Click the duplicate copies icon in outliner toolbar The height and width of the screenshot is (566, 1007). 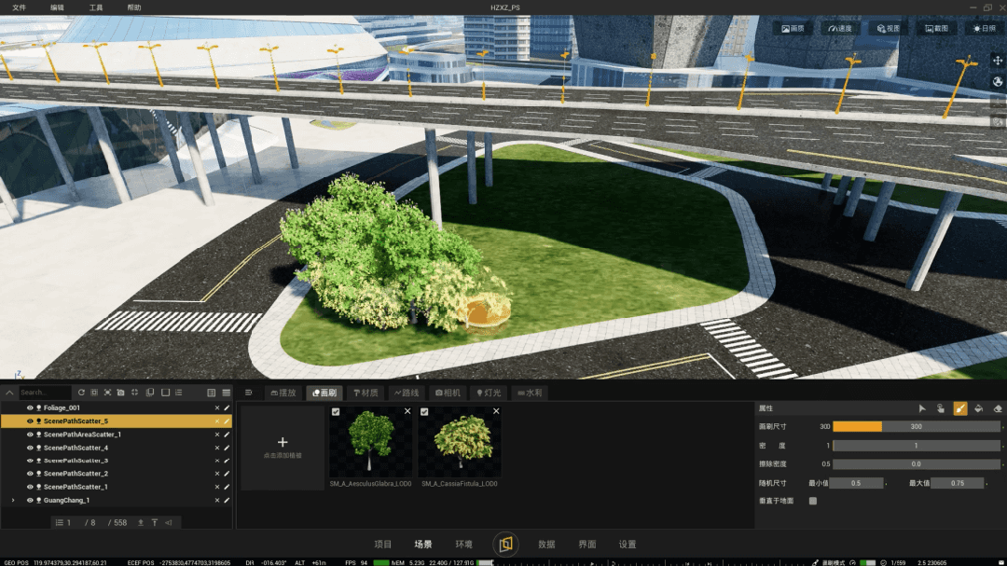pyautogui.click(x=150, y=393)
